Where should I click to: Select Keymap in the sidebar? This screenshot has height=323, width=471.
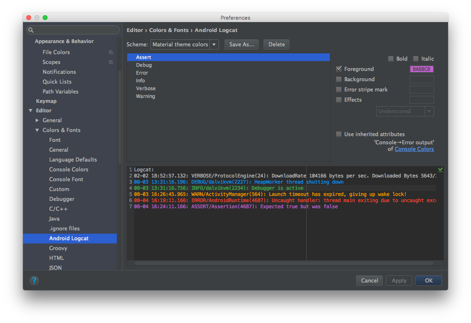coord(46,101)
